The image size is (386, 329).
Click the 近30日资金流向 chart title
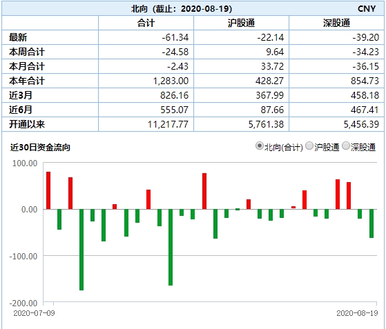point(40,148)
